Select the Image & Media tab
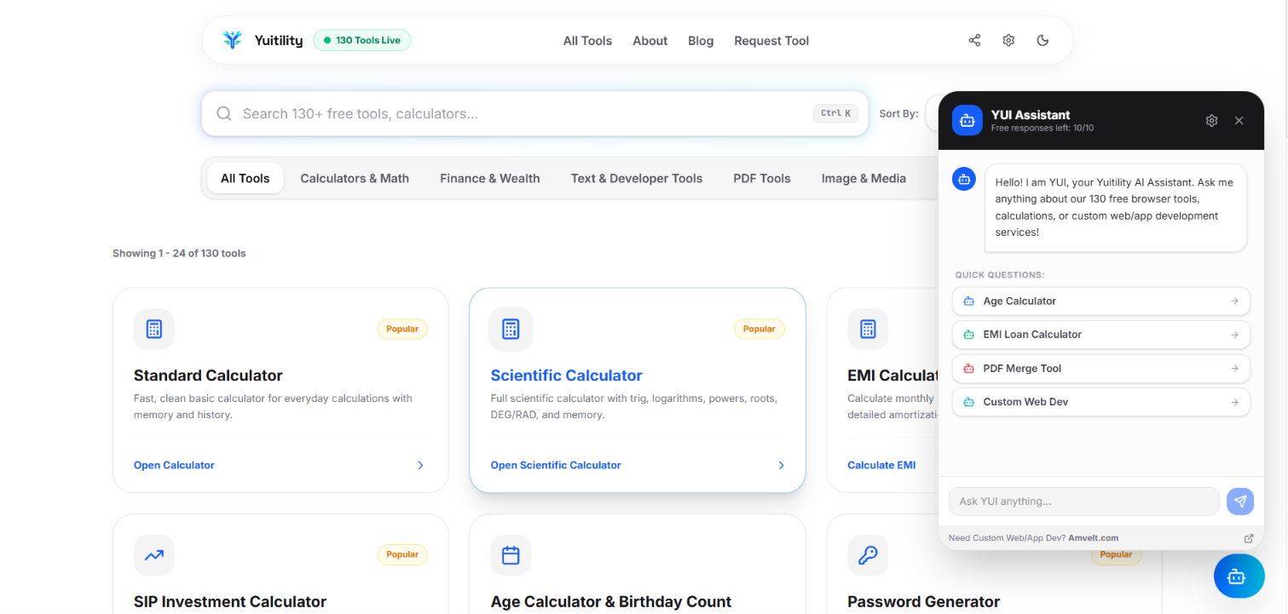Viewport: 1288px width, 614px height. pyautogui.click(x=863, y=178)
